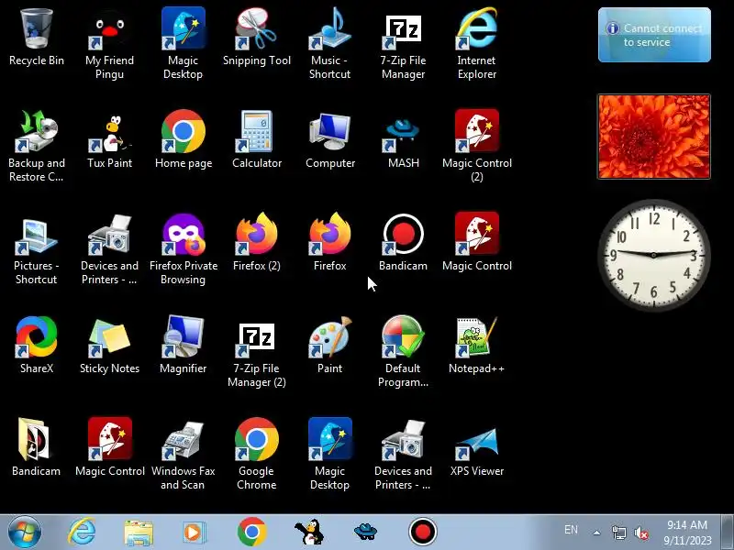Open the taskbar date and time
The width and height of the screenshot is (734, 550).
click(687, 533)
